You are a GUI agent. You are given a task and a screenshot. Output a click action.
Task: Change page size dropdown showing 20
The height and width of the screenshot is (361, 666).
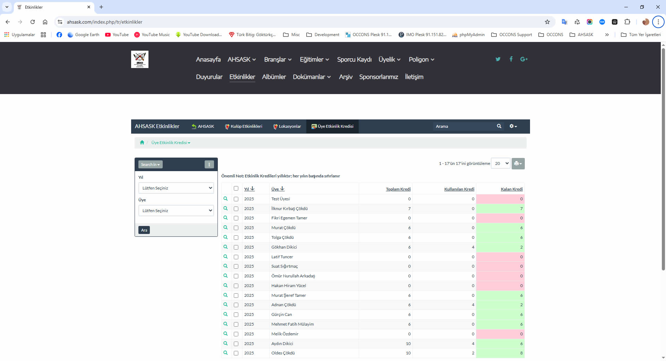[501, 163]
